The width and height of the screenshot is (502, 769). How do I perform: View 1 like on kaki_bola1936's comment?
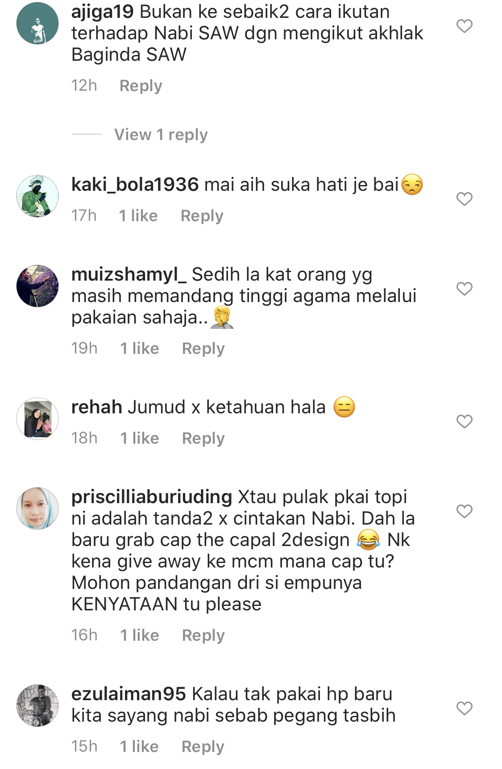(138, 216)
